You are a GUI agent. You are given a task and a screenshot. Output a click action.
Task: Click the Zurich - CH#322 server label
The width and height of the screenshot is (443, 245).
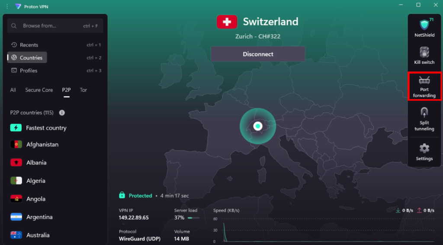[x=258, y=36]
